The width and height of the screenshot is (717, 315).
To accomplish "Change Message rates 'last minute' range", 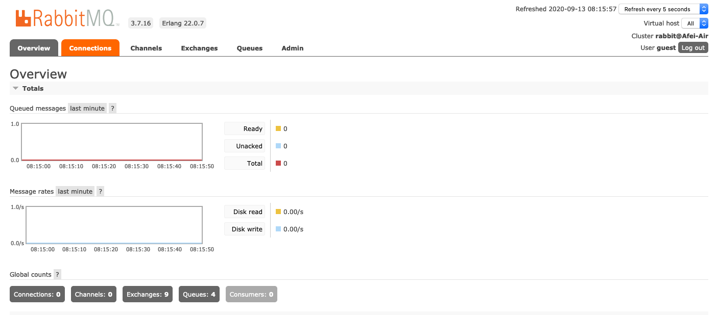I will click(75, 191).
